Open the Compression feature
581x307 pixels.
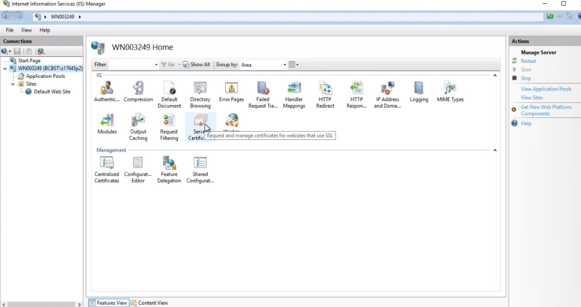tap(138, 89)
